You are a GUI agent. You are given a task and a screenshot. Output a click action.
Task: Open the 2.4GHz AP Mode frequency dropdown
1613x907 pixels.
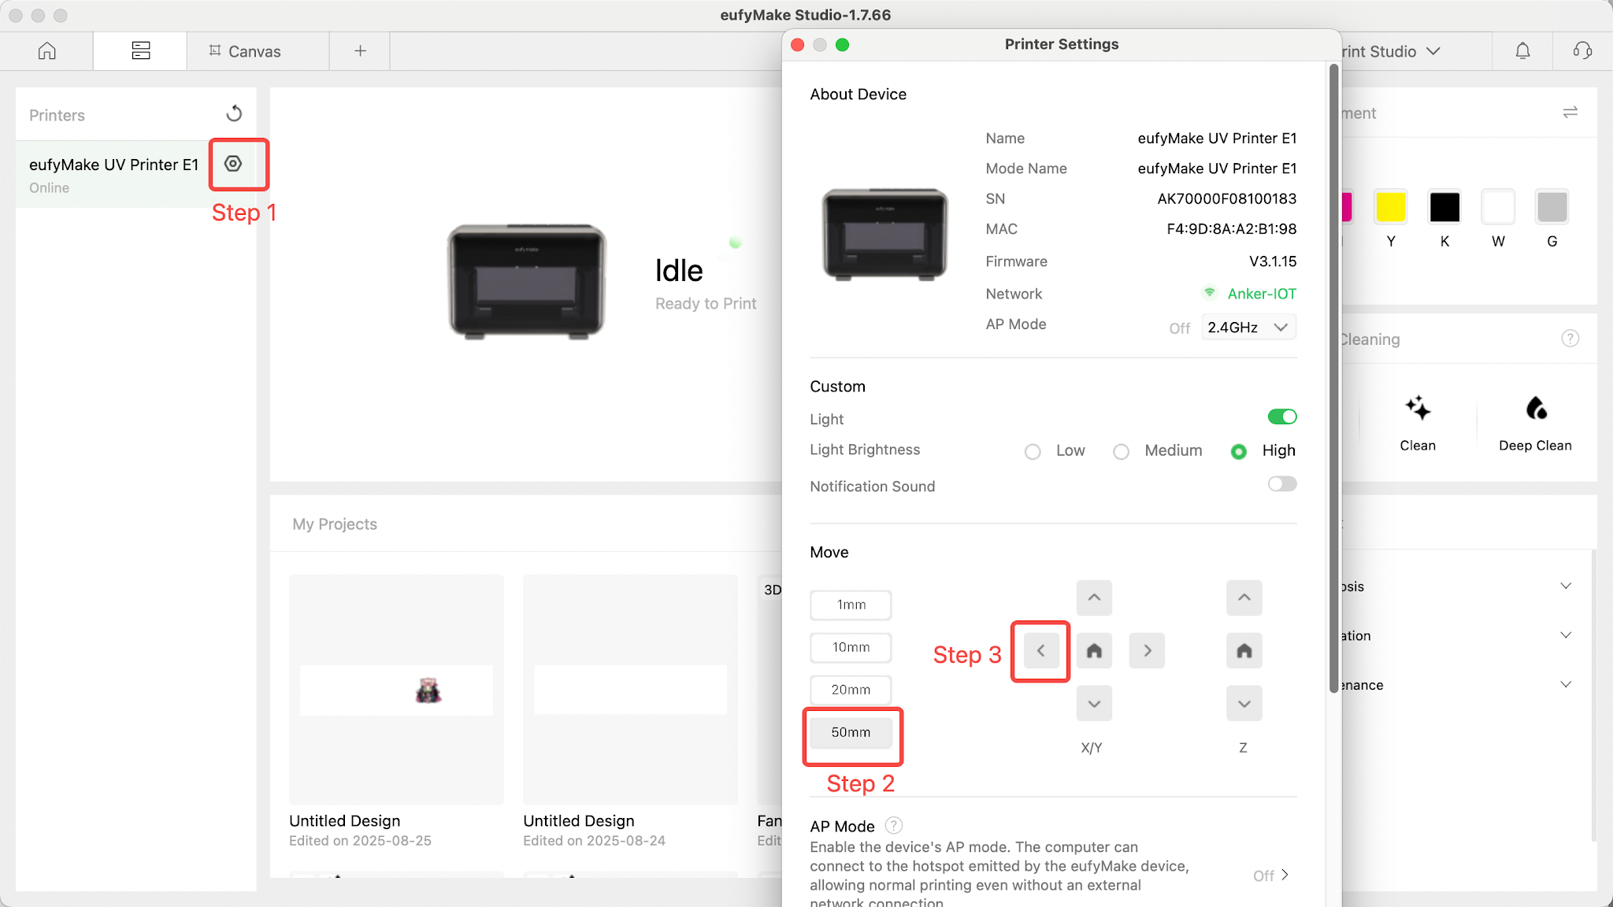(x=1248, y=328)
